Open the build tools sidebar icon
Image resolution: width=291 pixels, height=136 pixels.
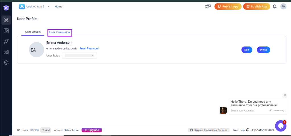(x=6, y=20)
